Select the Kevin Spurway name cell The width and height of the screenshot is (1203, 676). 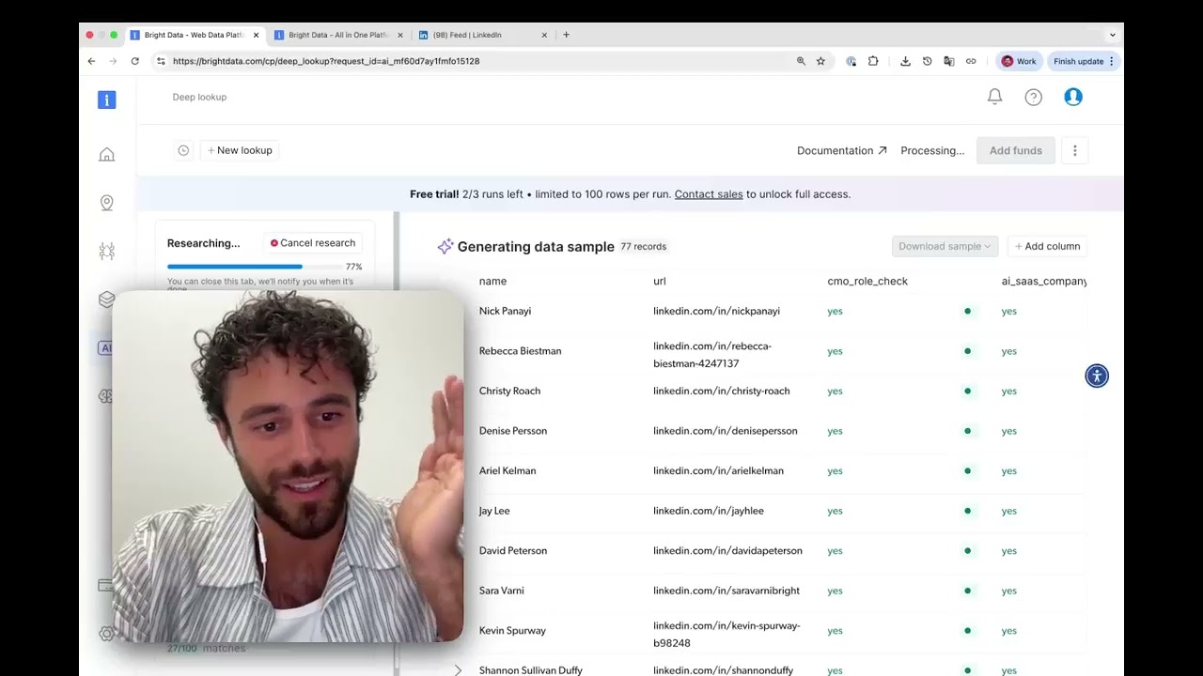[512, 631]
